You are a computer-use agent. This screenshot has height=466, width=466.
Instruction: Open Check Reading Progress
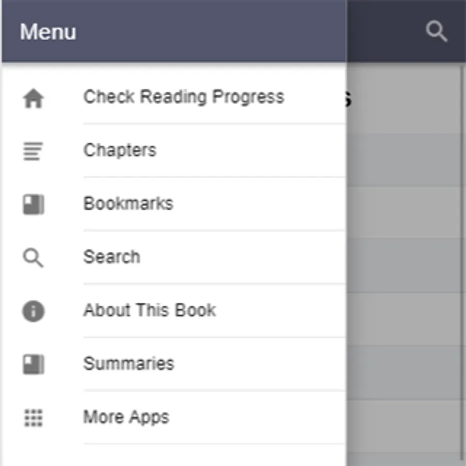pos(184,97)
